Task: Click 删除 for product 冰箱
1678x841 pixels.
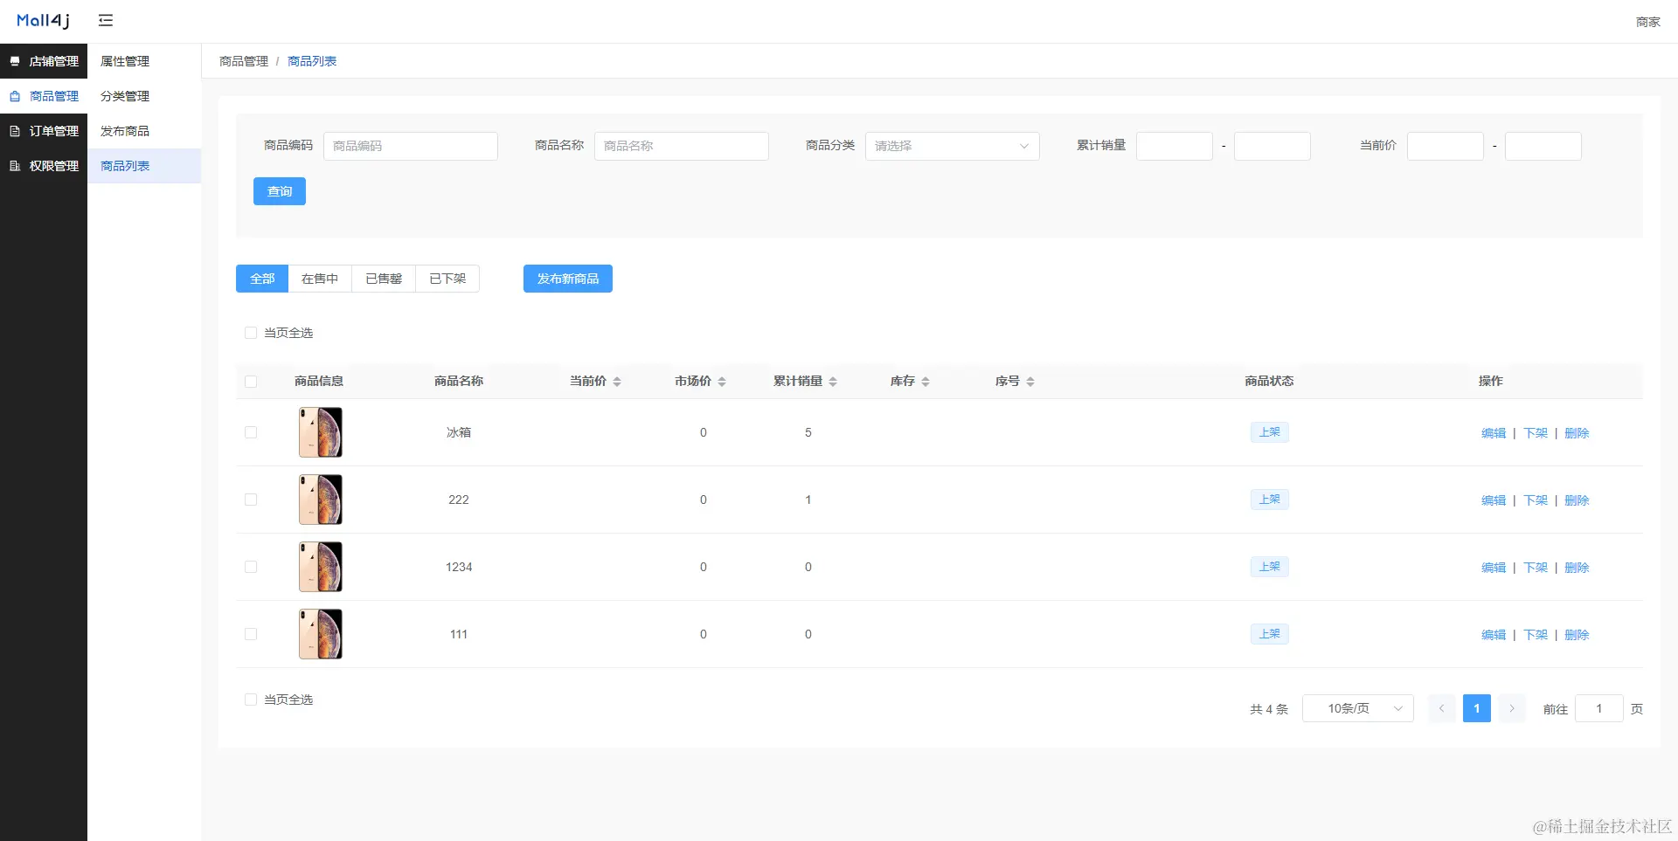Action: coord(1577,433)
